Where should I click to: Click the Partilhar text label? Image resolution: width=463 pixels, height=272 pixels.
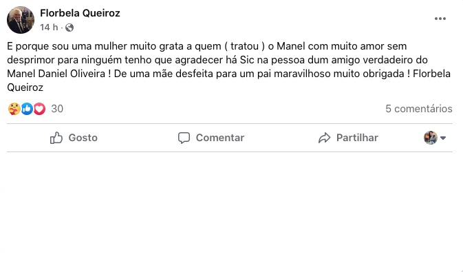point(357,138)
